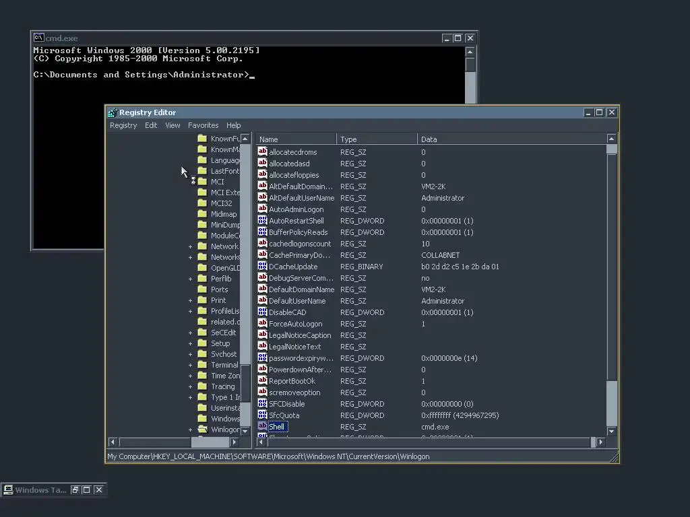Expand the Print key
The height and width of the screenshot is (517, 690).
click(x=191, y=301)
